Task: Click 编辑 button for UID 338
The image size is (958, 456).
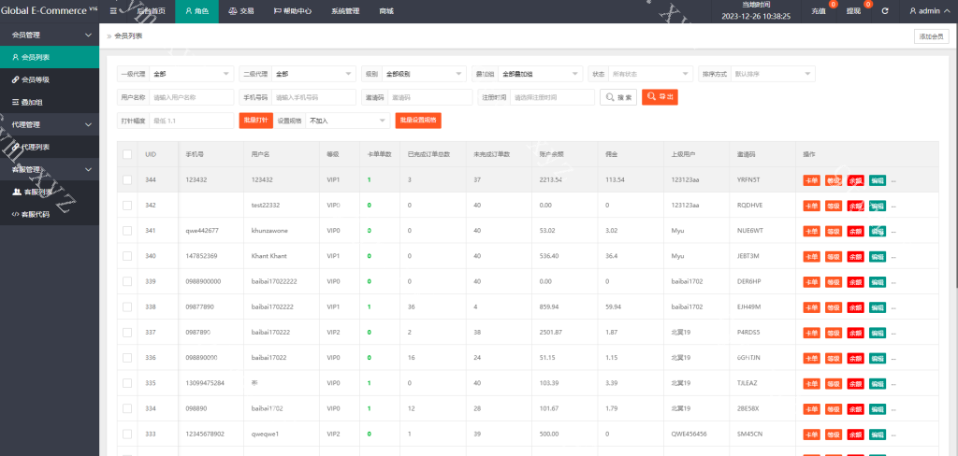Action: (878, 307)
